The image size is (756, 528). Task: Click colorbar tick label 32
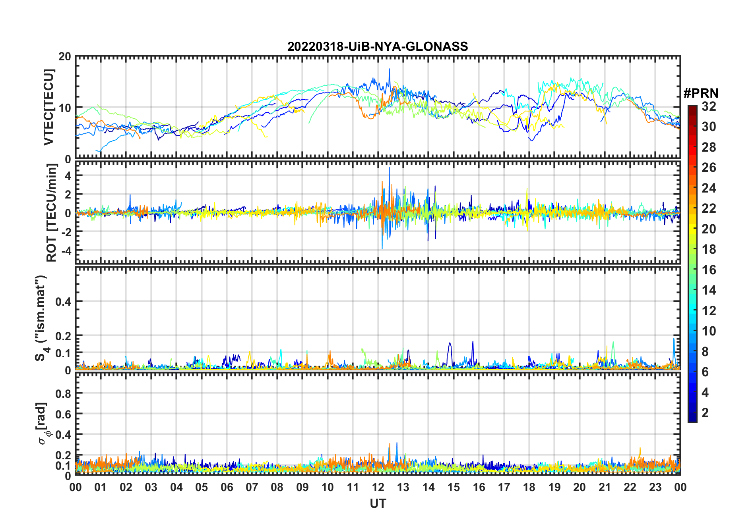click(x=709, y=106)
